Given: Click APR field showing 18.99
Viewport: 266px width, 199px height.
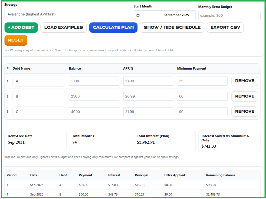Looking at the screenshot, I should pos(148,81).
